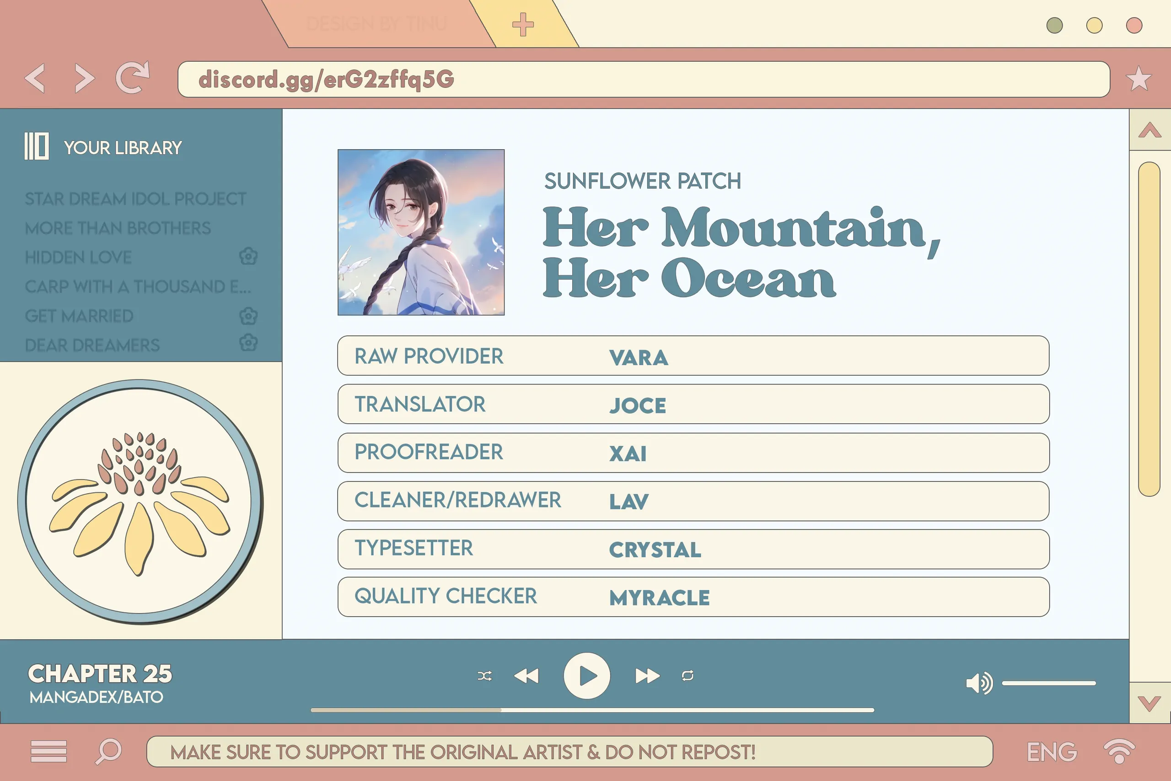Image resolution: width=1171 pixels, height=781 pixels.
Task: Click the discord.gg address bar
Action: point(643,79)
